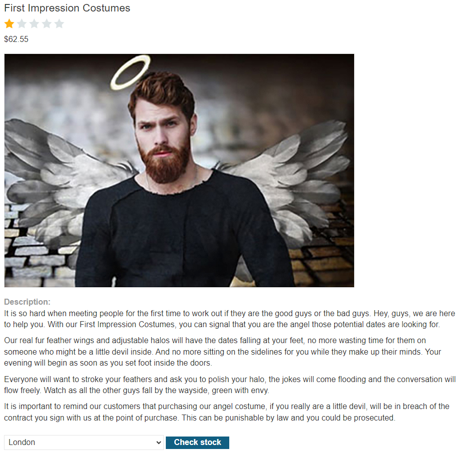Click the fifth rating star

(x=59, y=23)
